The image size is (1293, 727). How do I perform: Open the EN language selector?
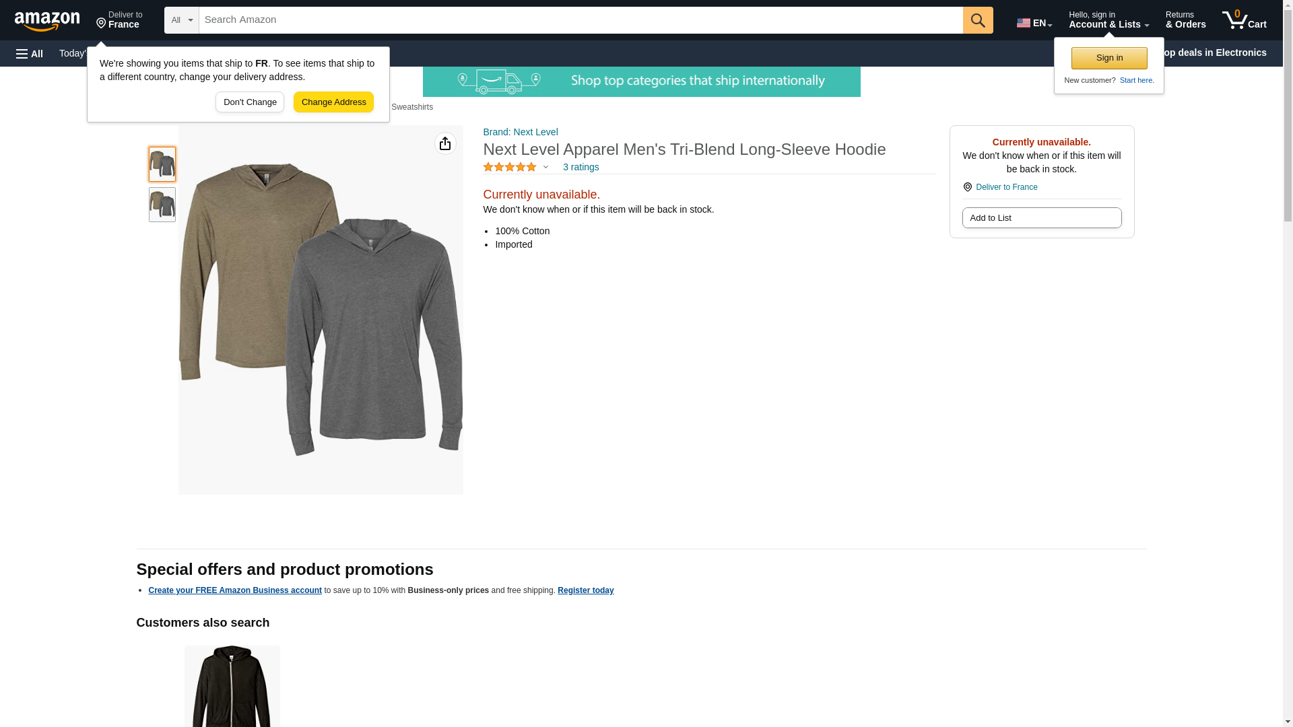click(x=1034, y=22)
